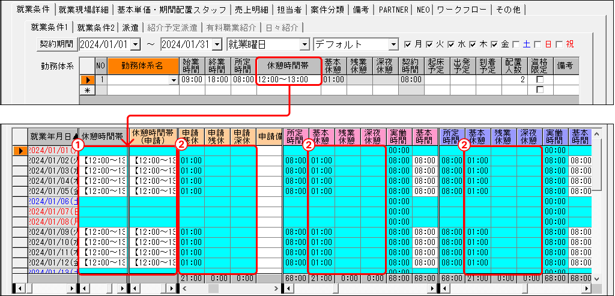The height and width of the screenshot is (296, 615).
Task: Switch to 売上明細 tab
Action: (x=251, y=10)
